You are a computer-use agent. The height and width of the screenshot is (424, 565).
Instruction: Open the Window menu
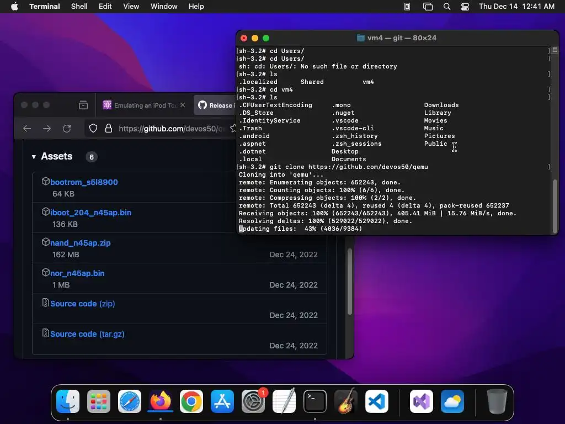point(164,7)
